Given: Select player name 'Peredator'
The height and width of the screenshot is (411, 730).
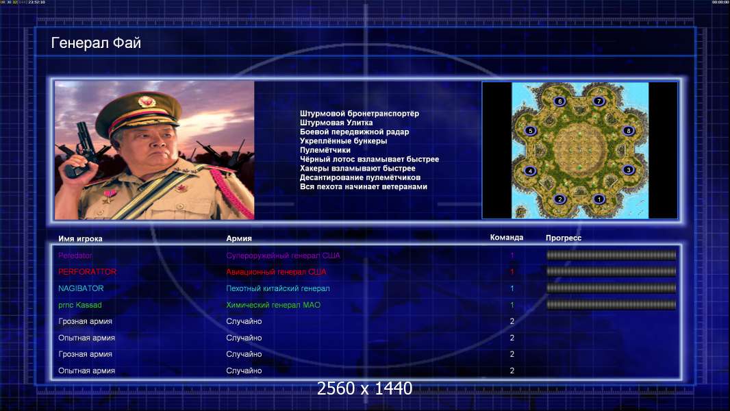Looking at the screenshot, I should (75, 256).
